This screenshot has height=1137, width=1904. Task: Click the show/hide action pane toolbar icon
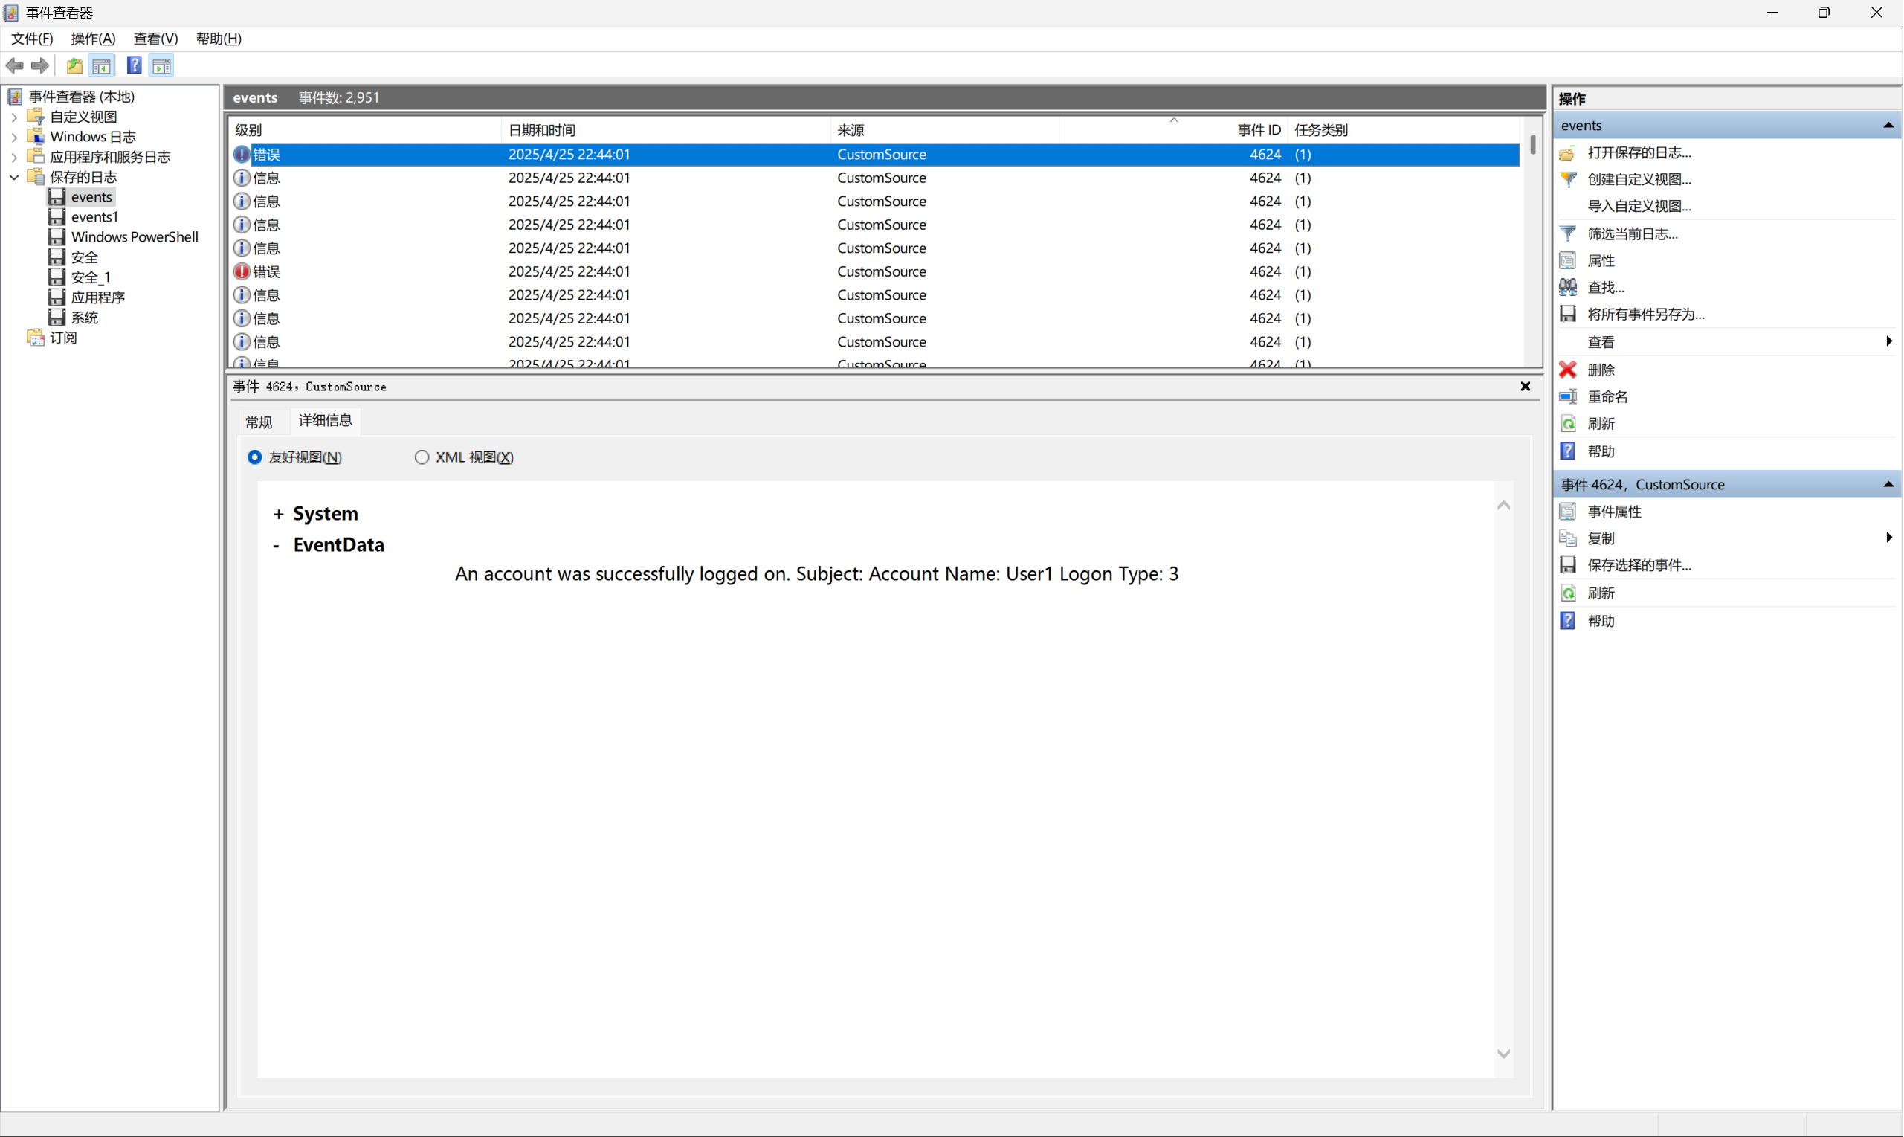pyautogui.click(x=161, y=66)
